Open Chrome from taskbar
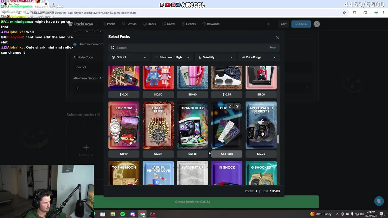This screenshot has height=218, width=388. click(143, 214)
